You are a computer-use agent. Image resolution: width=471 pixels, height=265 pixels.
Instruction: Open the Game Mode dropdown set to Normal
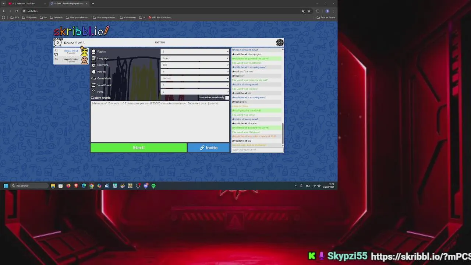tap(195, 78)
